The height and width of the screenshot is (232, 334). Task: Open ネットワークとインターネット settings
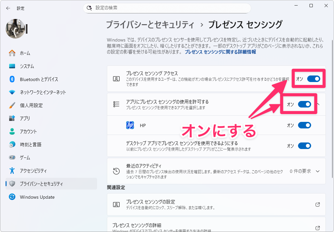(42, 92)
